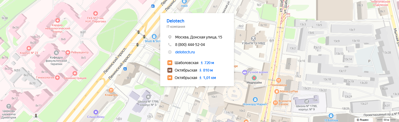Click walking distance 720 м to Шаболовская
This screenshot has height=122, width=399.
pos(207,63)
